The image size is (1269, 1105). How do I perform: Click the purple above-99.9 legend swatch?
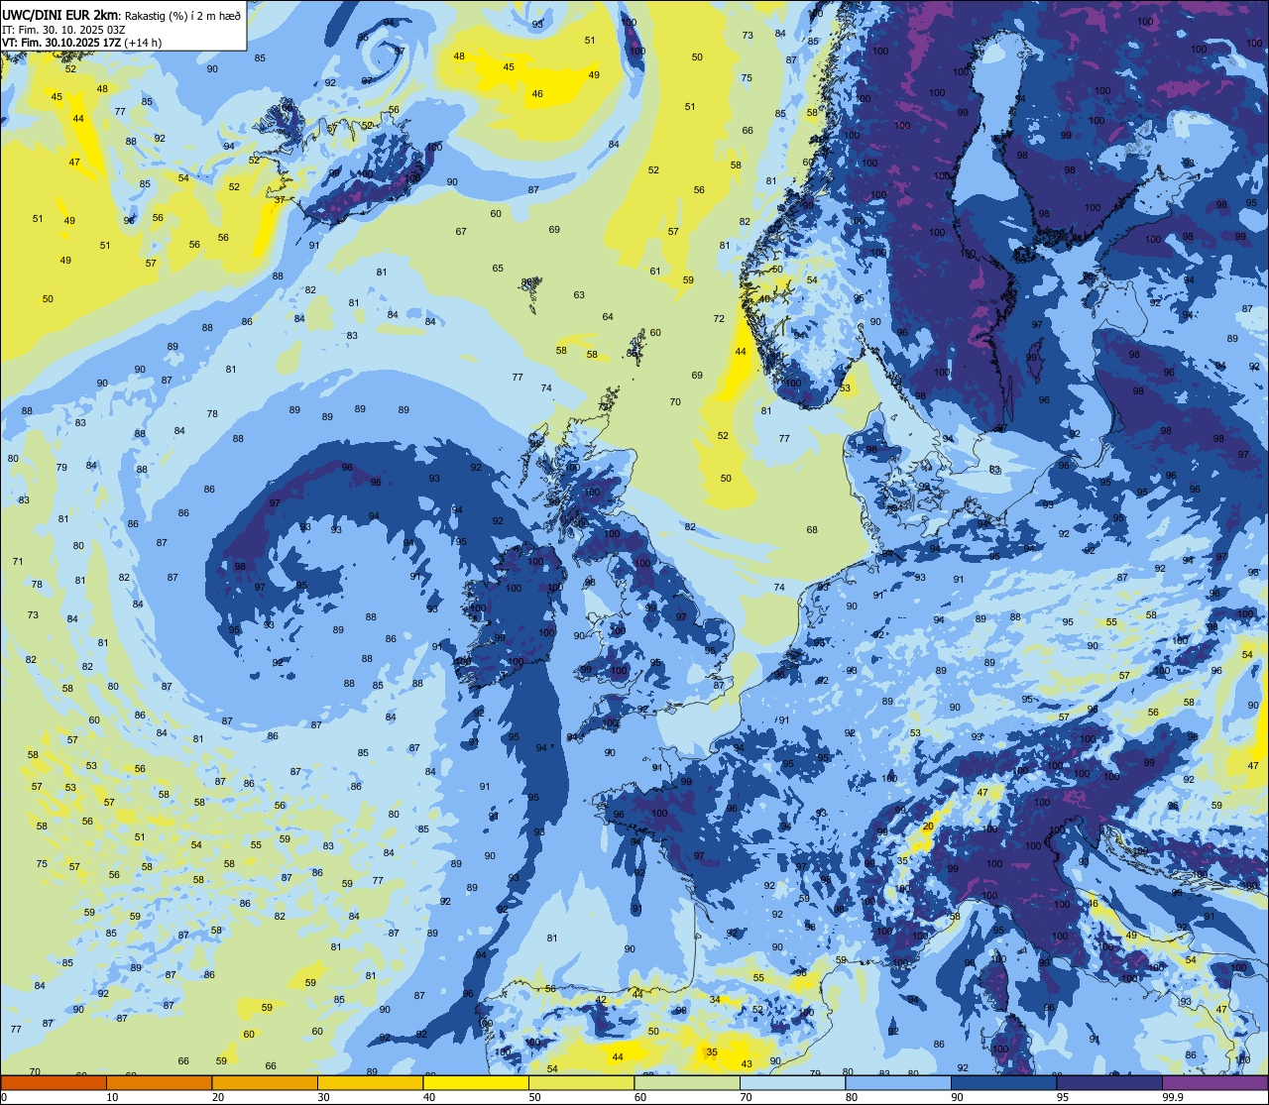point(1214,1083)
